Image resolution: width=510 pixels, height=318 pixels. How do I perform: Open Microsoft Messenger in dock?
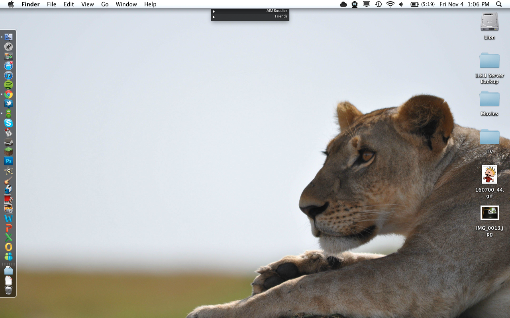8,256
